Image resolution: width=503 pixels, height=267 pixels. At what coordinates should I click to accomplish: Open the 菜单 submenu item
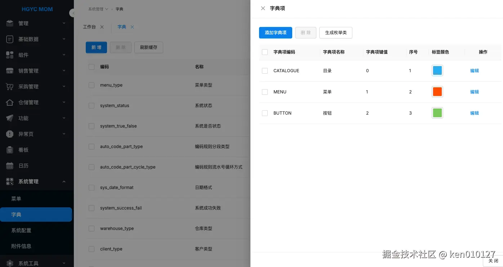tap(36, 199)
